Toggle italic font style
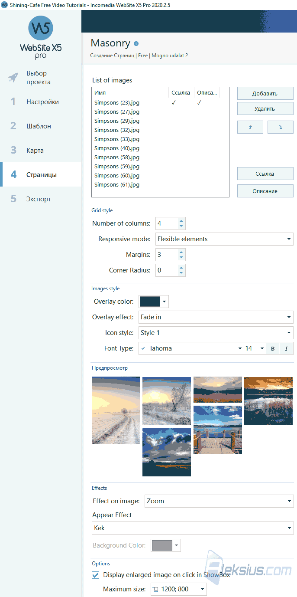This screenshot has width=297, height=597. tap(286, 348)
